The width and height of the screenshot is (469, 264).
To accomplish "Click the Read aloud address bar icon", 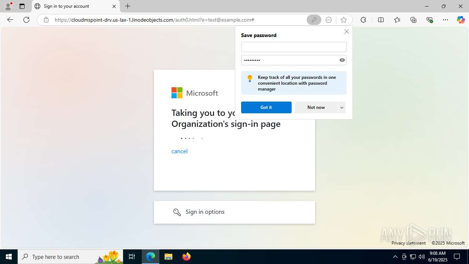I will 329,20.
